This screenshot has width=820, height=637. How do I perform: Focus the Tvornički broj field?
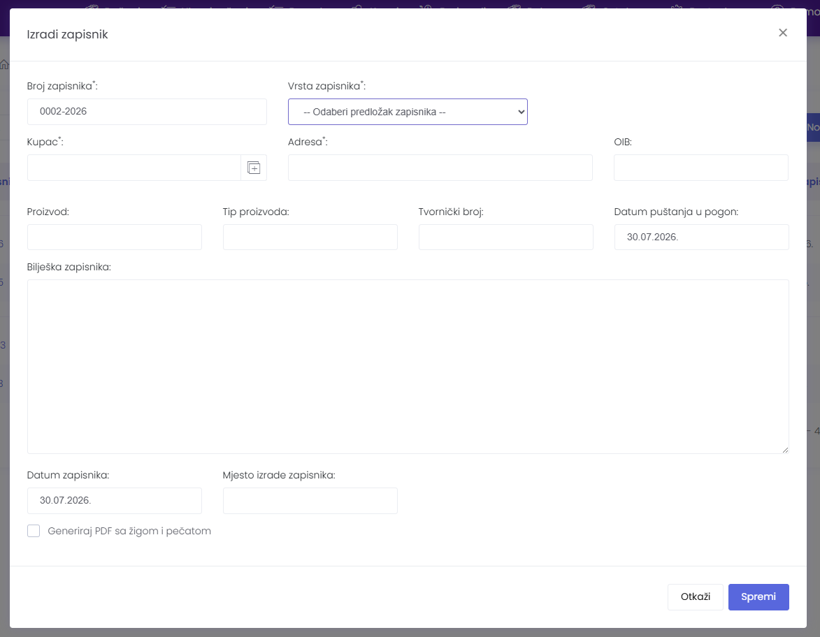click(x=505, y=237)
